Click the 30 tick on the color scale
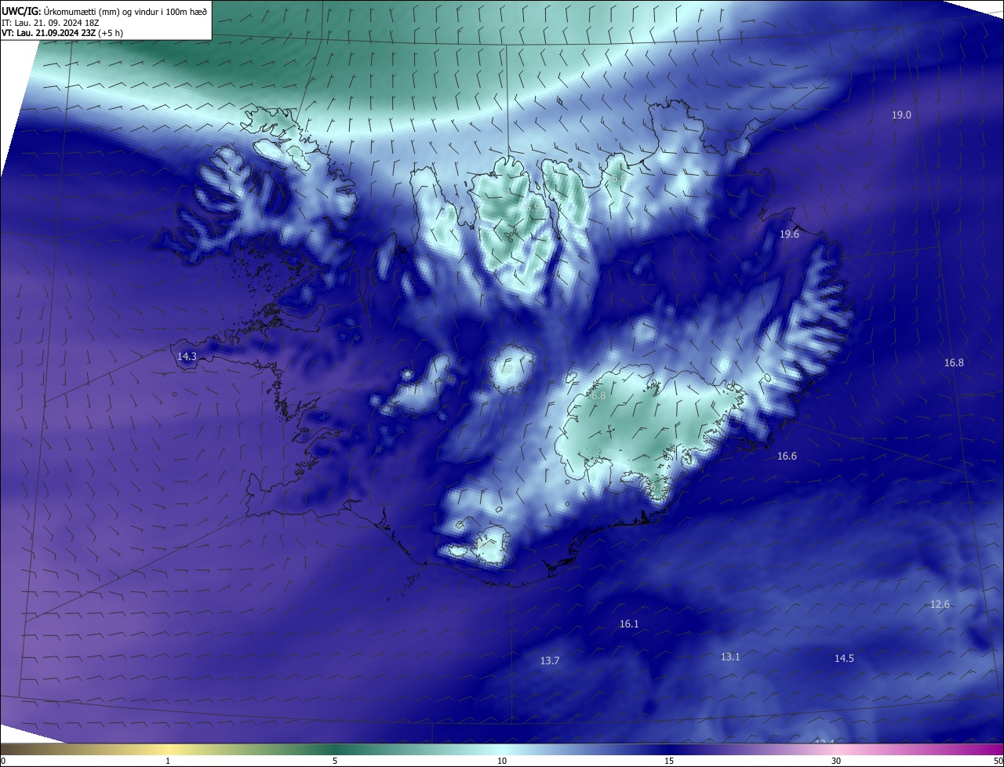 [836, 761]
